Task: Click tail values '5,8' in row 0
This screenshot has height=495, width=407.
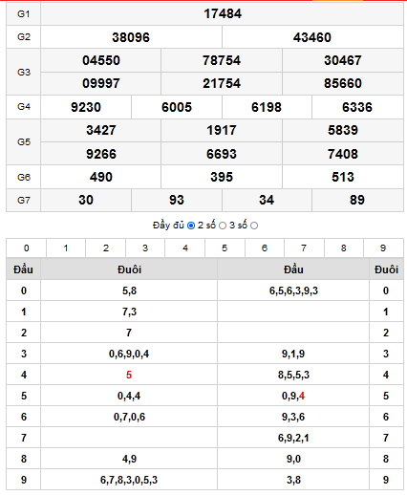Action: point(129,291)
